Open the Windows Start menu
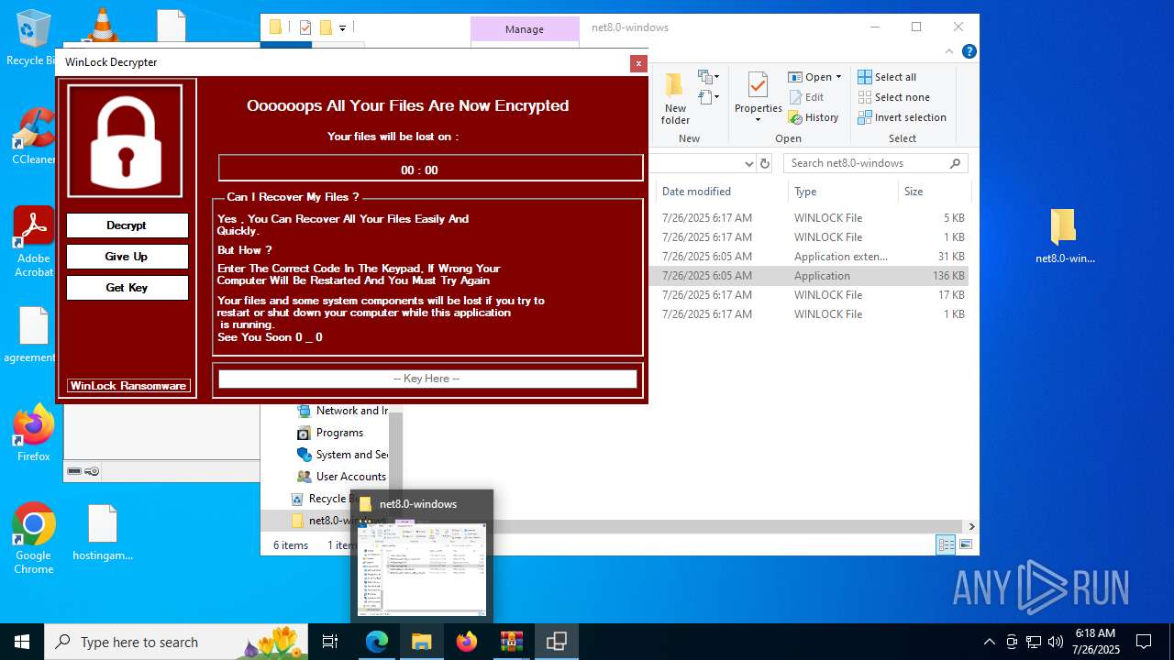1174x660 pixels. pos(22,642)
